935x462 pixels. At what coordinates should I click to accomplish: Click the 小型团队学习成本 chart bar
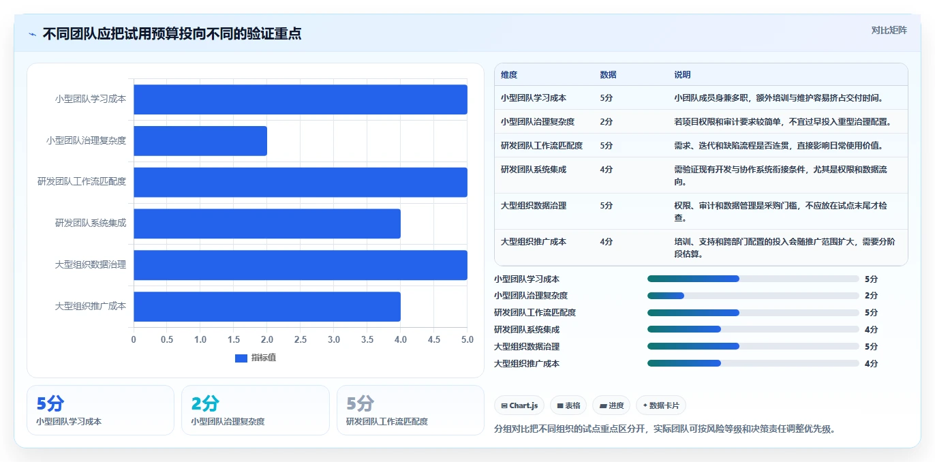(301, 99)
